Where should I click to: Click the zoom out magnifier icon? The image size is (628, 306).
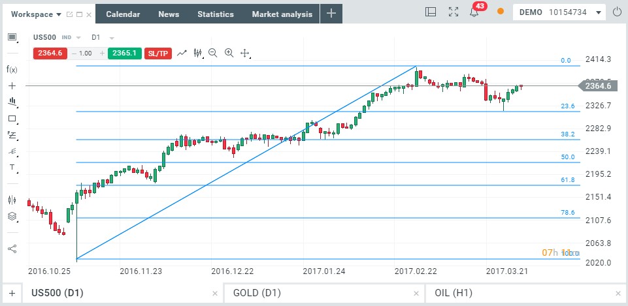tap(213, 53)
